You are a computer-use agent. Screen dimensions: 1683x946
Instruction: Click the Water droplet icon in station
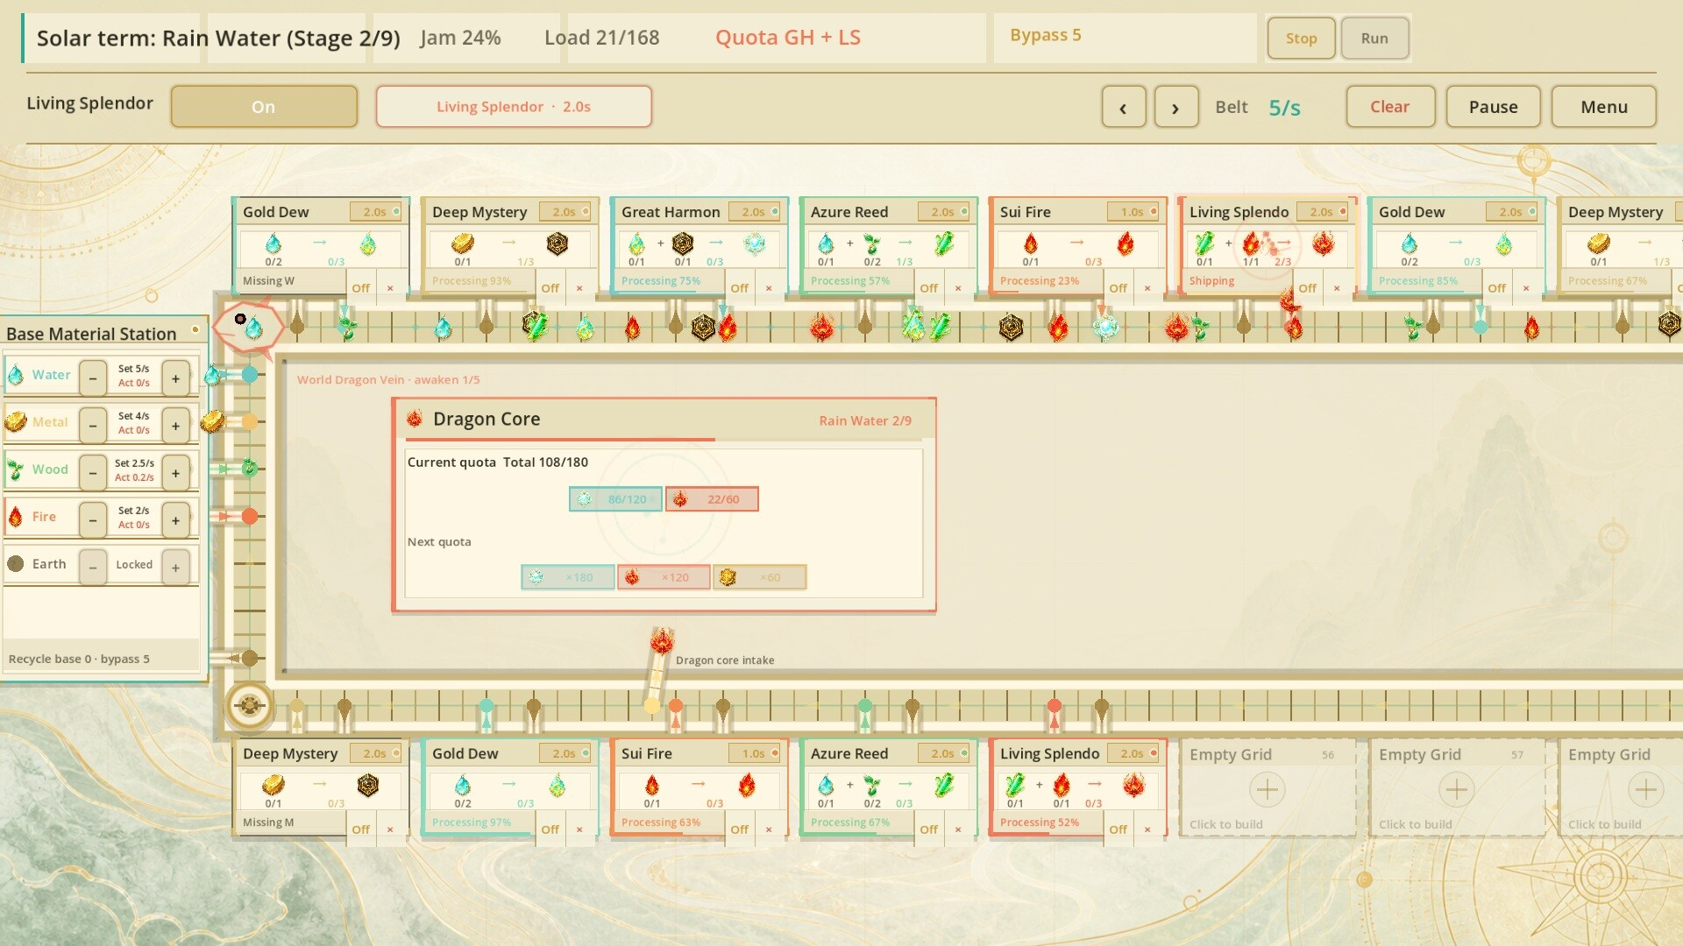click(x=16, y=375)
